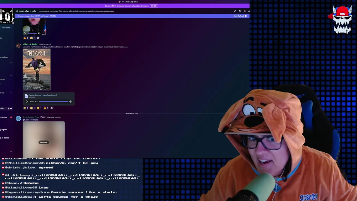Mute the mp3 audio player volume

(x=70, y=102)
